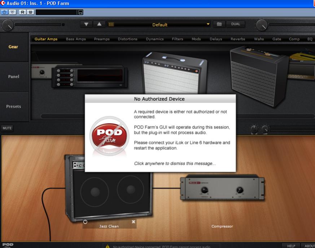This screenshot has width=315, height=248.
Task: Click the Compressor label
Action: (222, 226)
